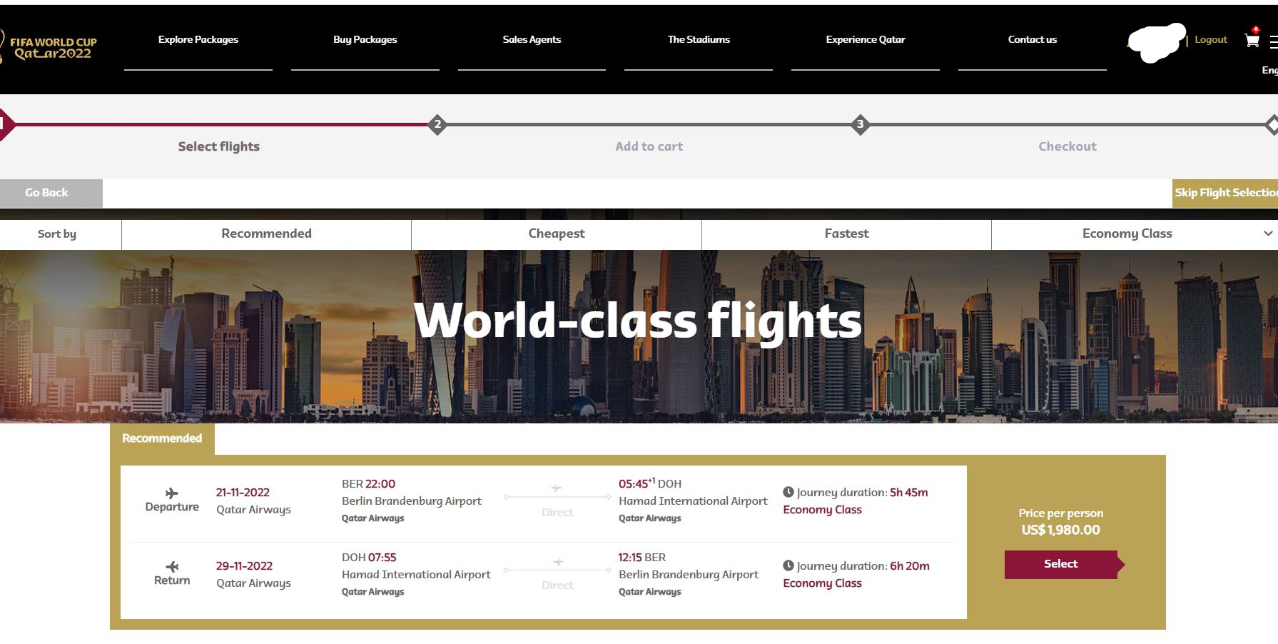
Task: Sort flights by Recommended
Action: [266, 233]
